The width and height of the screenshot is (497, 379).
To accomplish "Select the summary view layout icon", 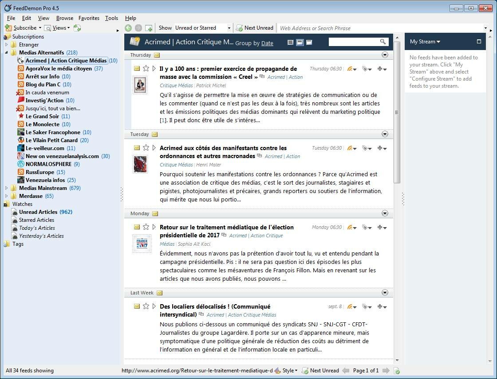I will pos(300,42).
